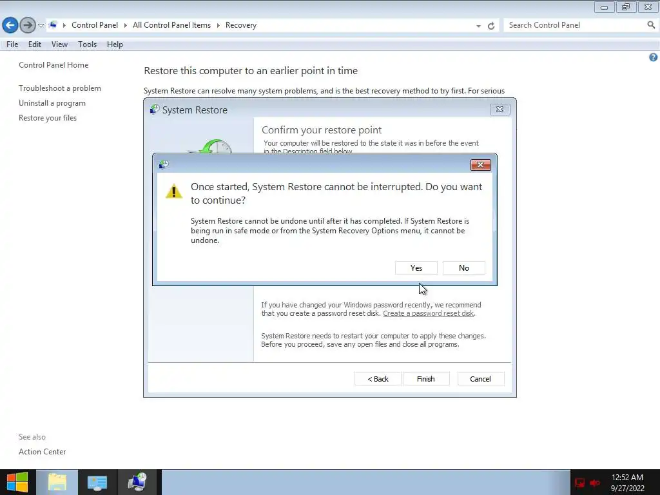This screenshot has width=660, height=495.
Task: Close the Control Panel window
Action: click(x=648, y=7)
